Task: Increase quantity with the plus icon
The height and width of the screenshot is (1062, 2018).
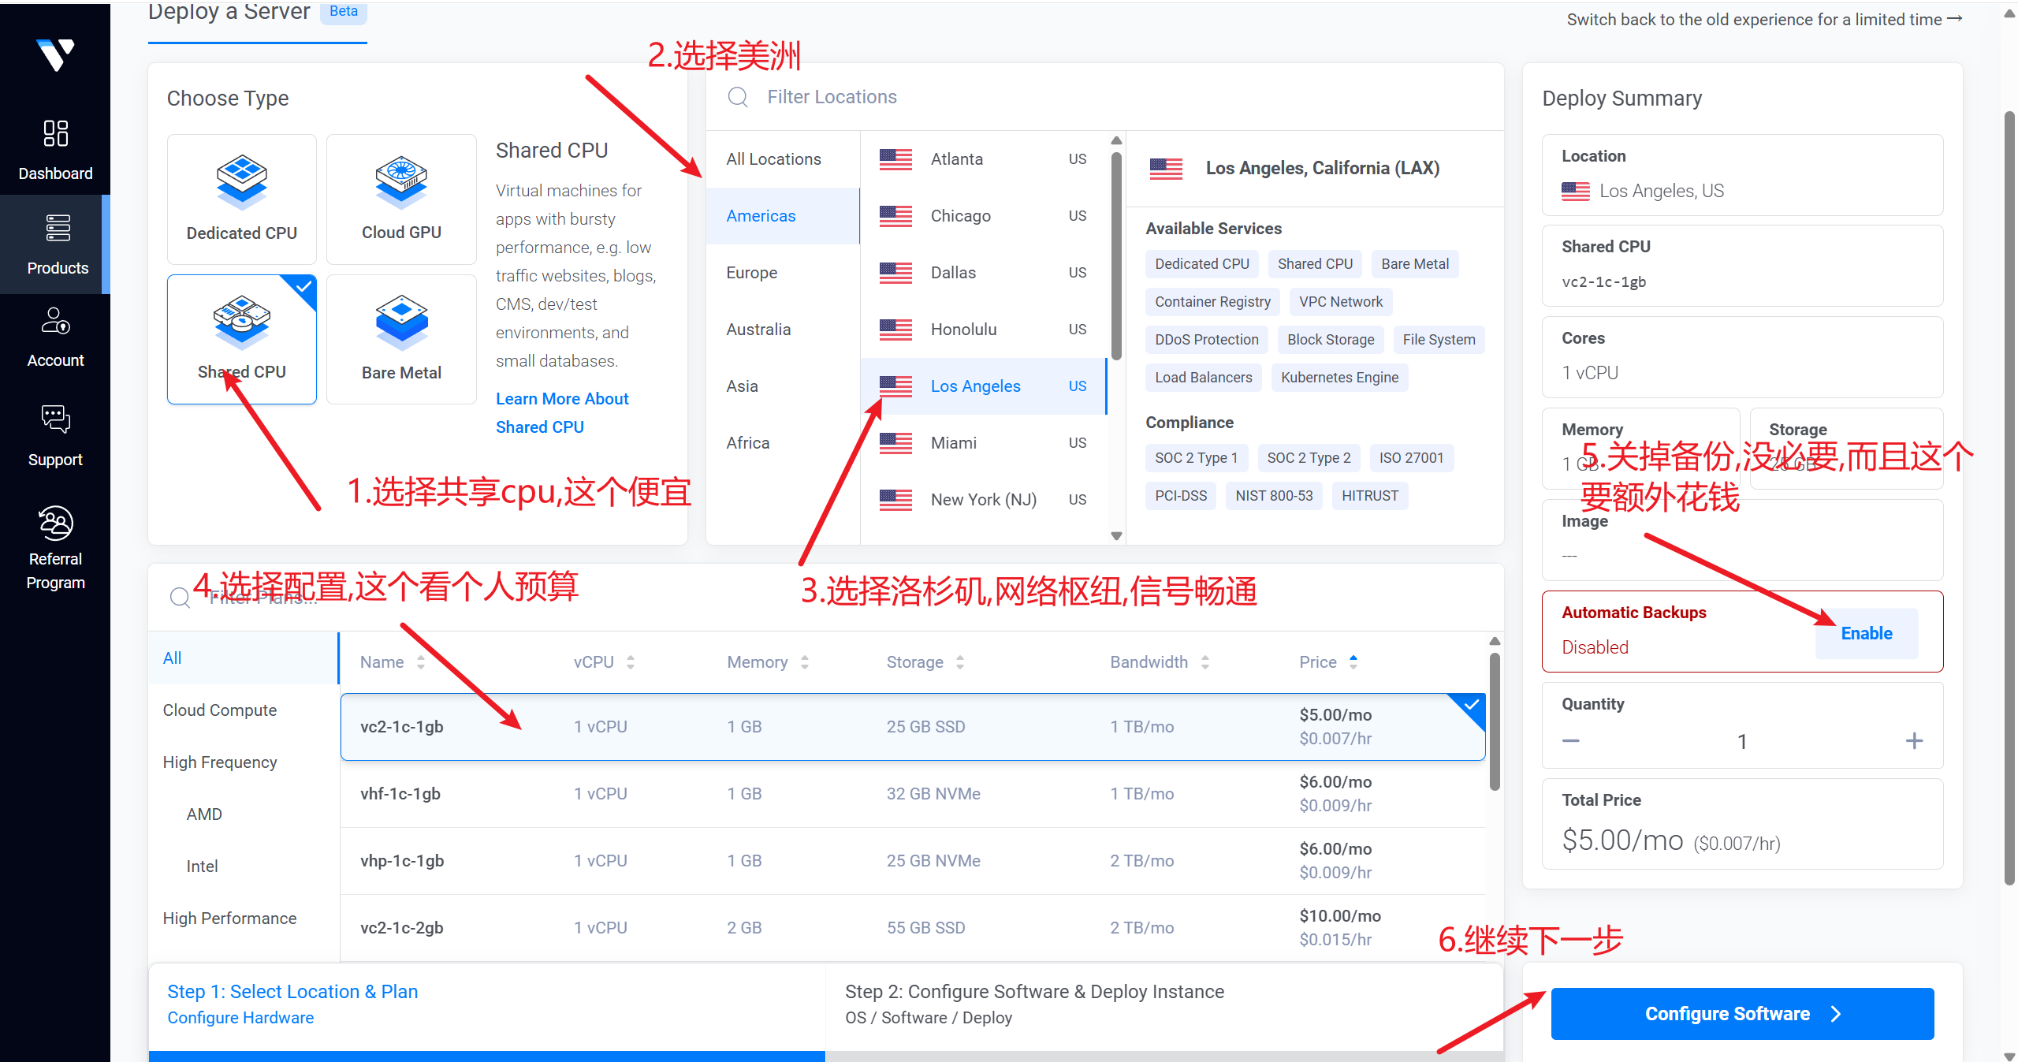Action: click(1914, 741)
